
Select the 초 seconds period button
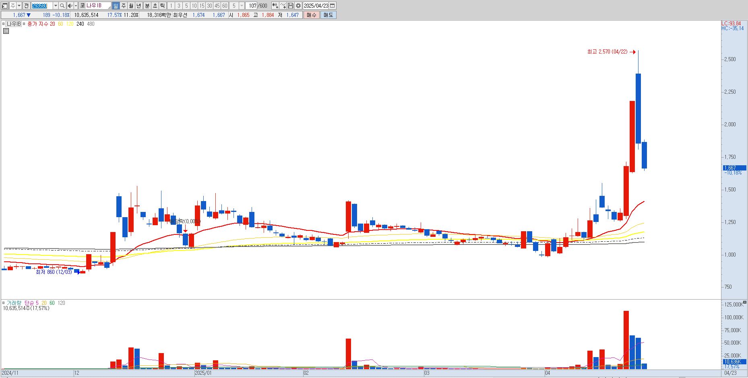coord(155,6)
